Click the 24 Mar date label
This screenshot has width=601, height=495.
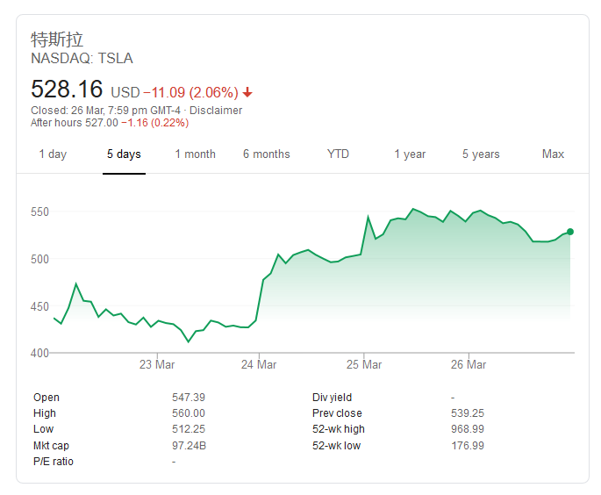(x=259, y=364)
